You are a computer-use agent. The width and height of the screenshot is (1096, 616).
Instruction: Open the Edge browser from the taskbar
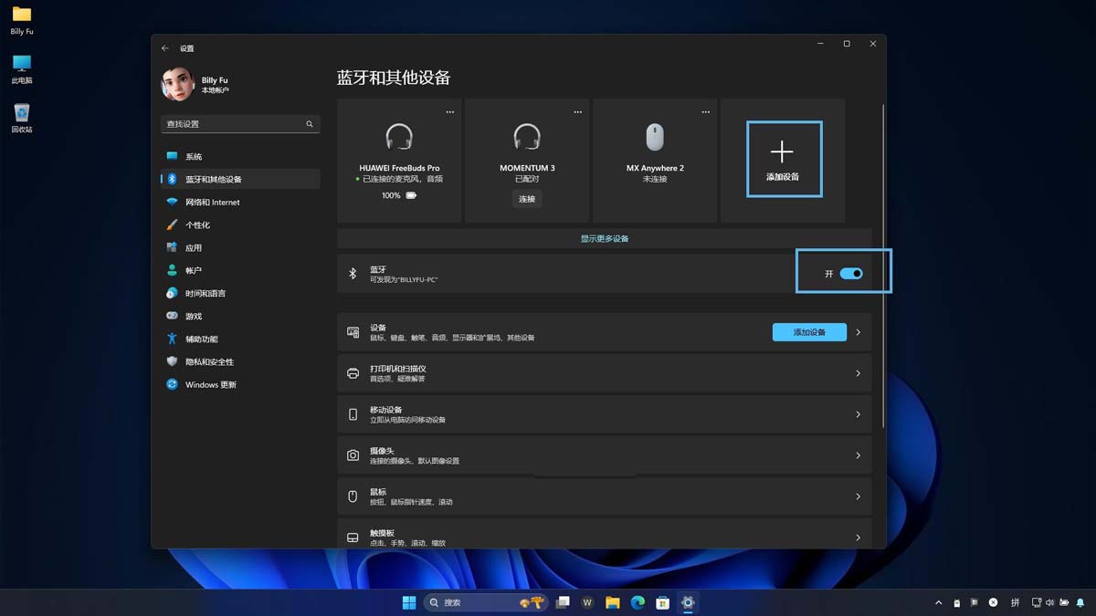637,602
